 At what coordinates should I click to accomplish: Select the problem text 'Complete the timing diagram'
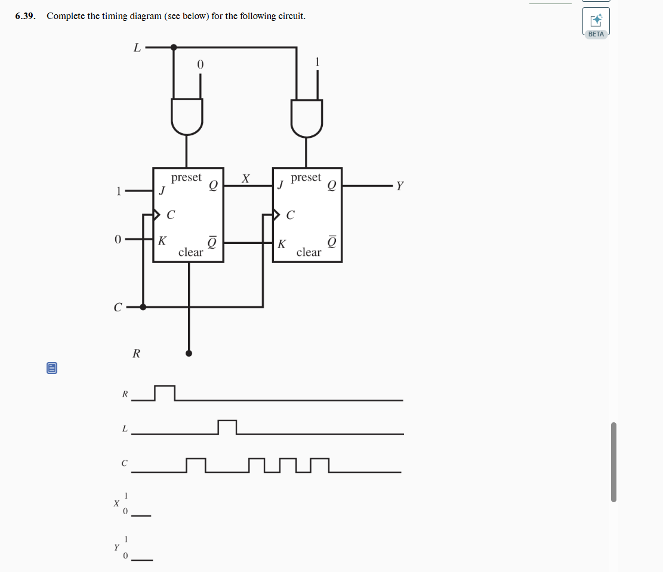(104, 16)
